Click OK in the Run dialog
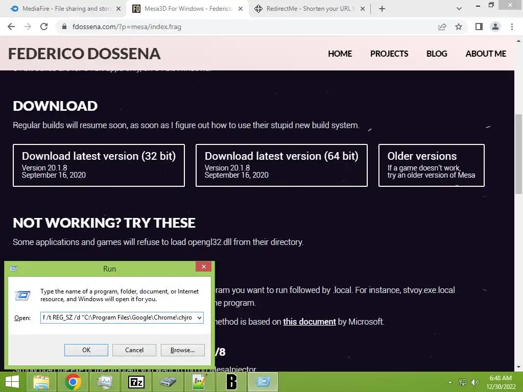Screen dimensions: 523x392 [86, 350]
